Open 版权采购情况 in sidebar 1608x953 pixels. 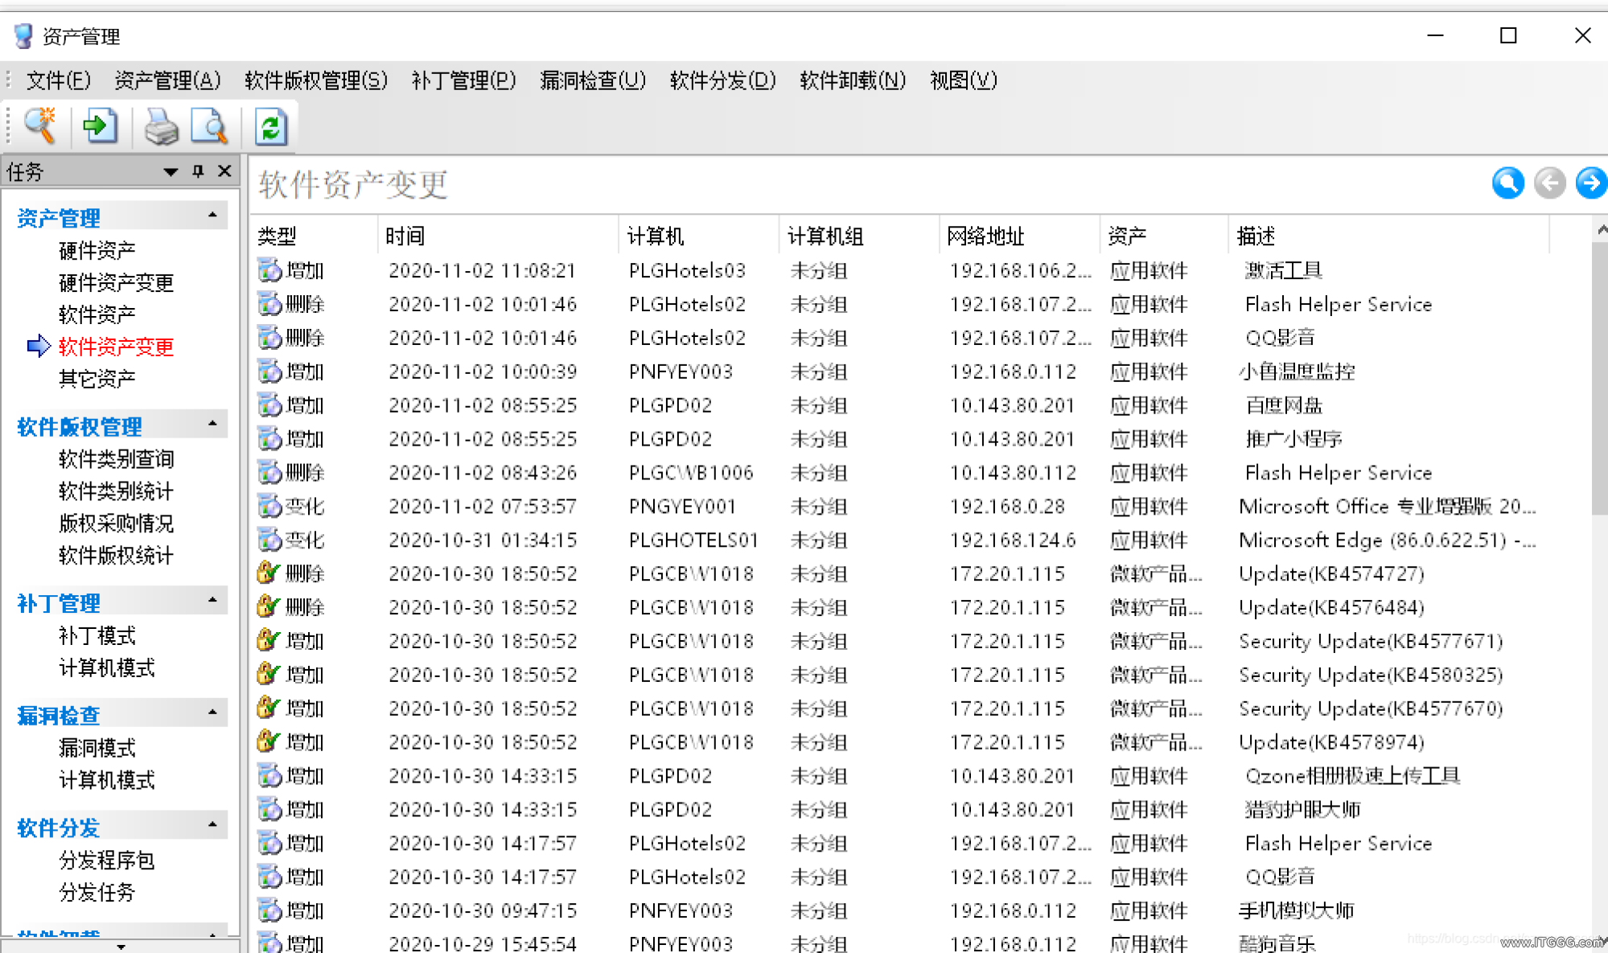(117, 524)
